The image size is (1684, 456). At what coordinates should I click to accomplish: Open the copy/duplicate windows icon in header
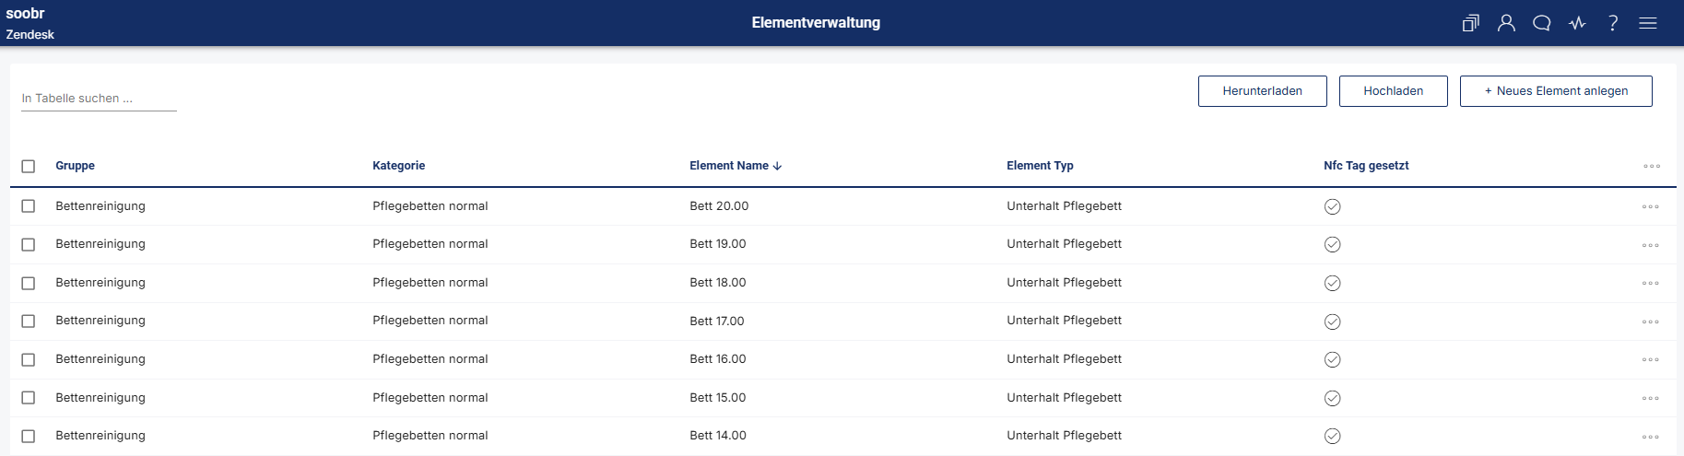click(x=1470, y=23)
